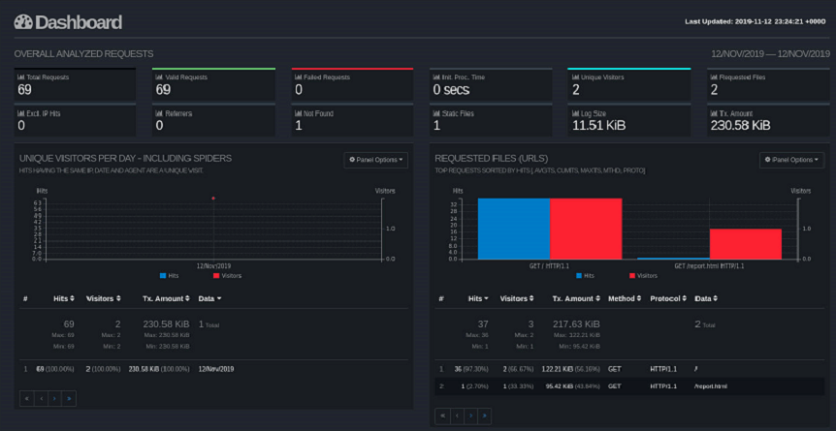
Task: Open Panel Options for Requested Files panel
Action: [791, 160]
